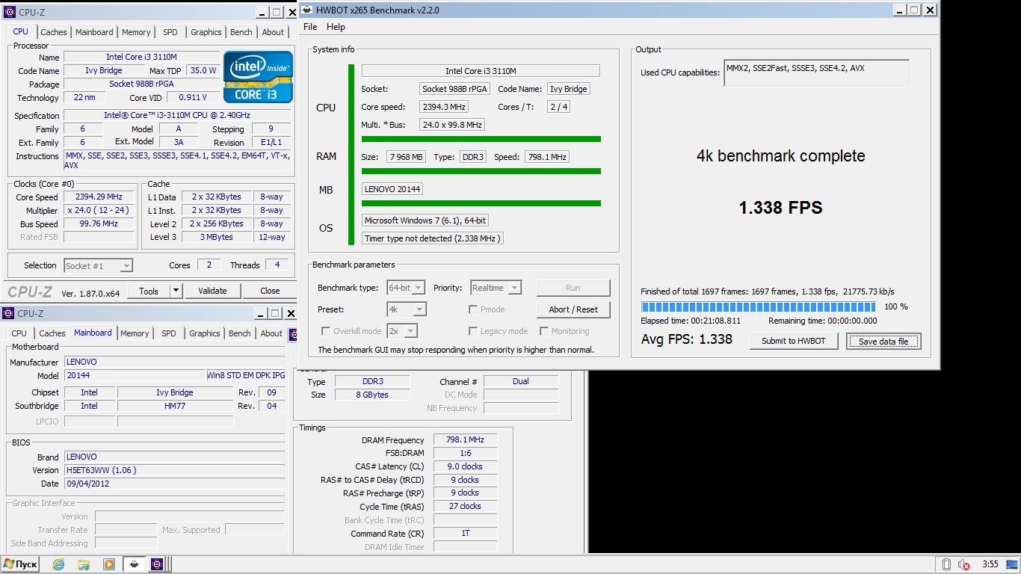Click the Core Speed value 2394.29 MHz

99,197
